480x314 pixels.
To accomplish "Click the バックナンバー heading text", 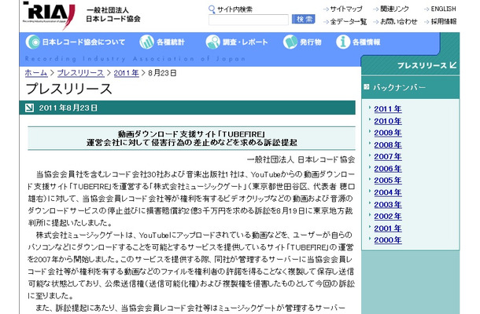I will pyautogui.click(x=399, y=87).
